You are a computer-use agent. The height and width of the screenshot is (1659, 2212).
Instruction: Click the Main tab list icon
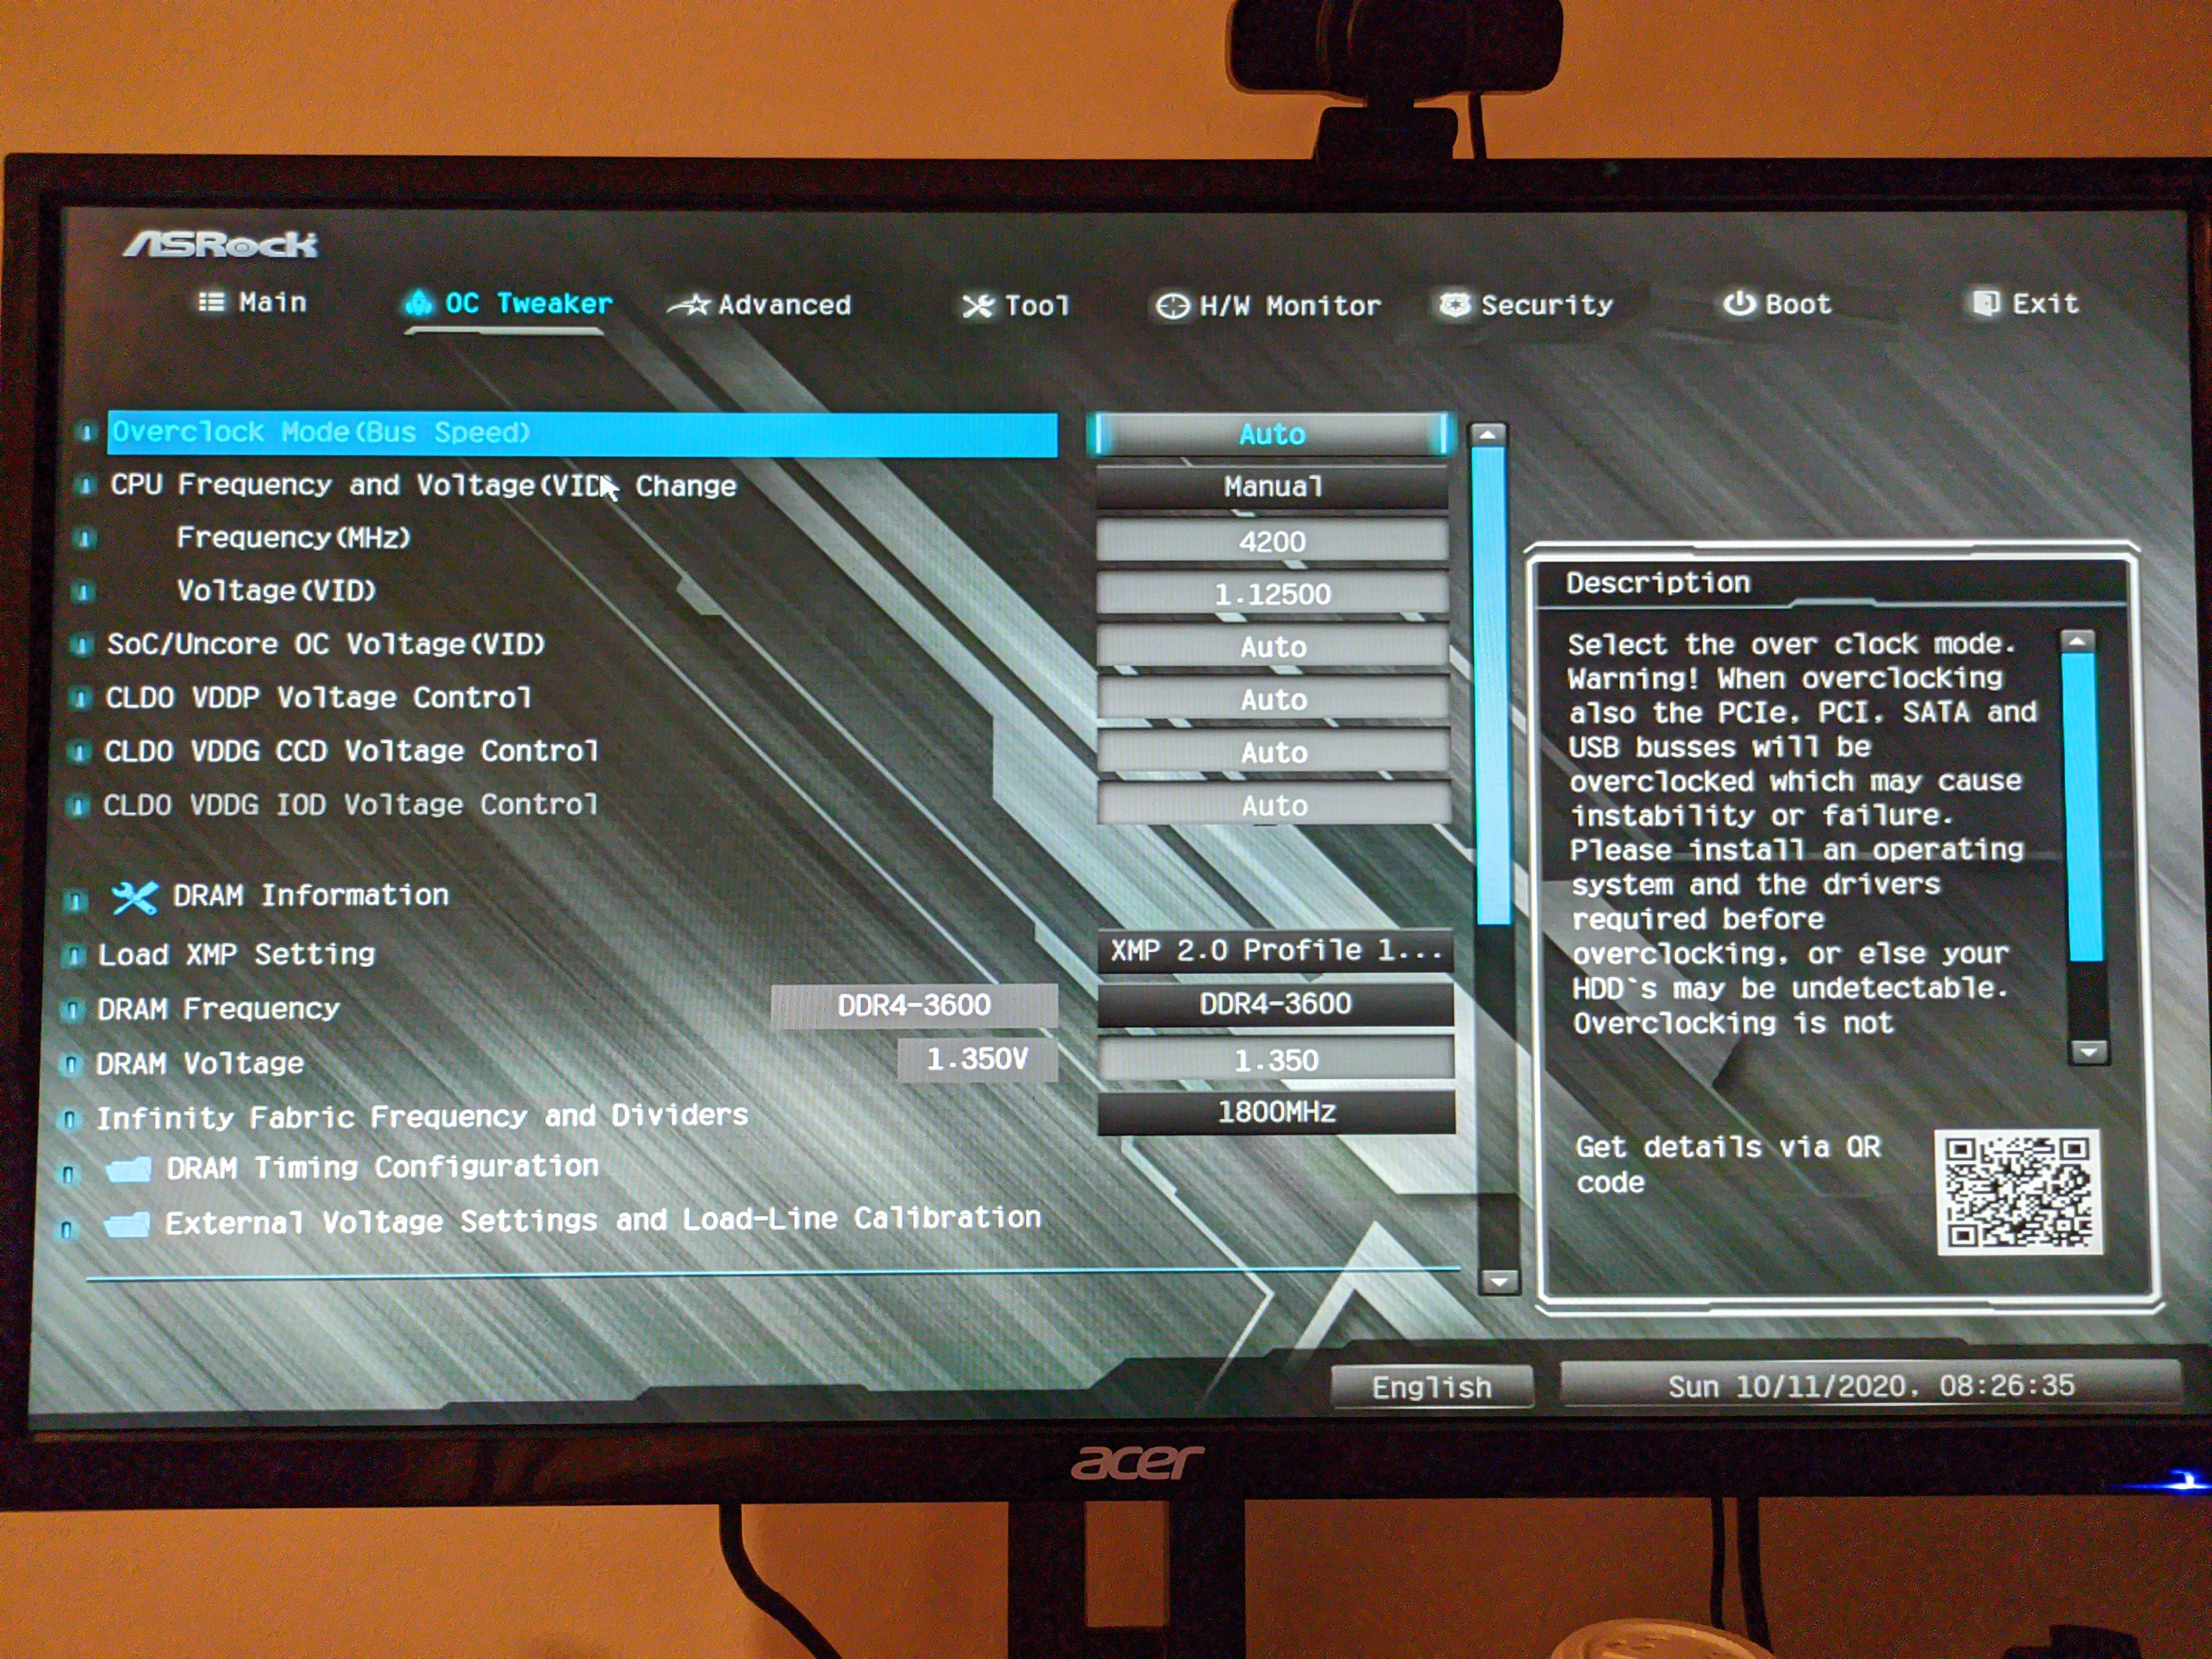click(x=211, y=302)
